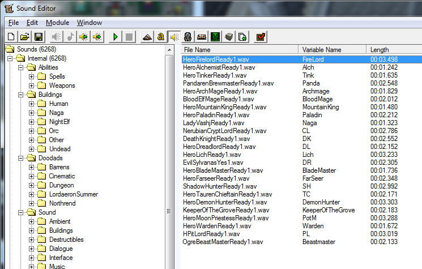Open the Module menu
Image resolution: width=422 pixels, height=269 pixels.
57,23
